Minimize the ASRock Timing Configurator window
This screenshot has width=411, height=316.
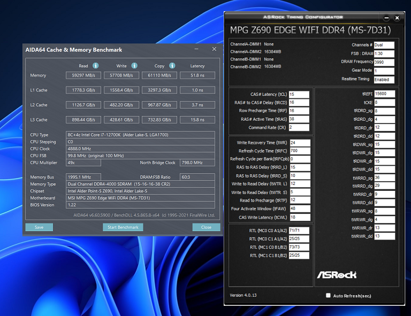[x=386, y=18]
